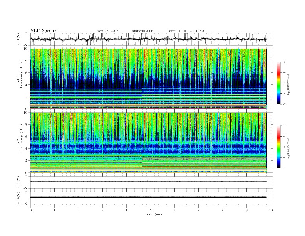Viewport: 305px width, 236px height.
Task: Click the 'VLF Spectra' title text
Action: tap(44, 30)
